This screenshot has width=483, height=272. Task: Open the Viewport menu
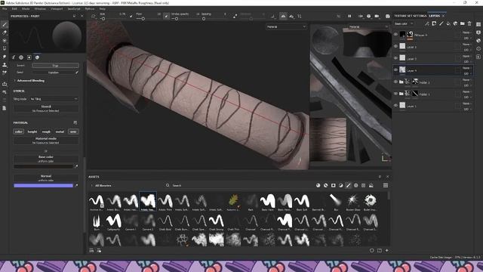click(x=57, y=8)
